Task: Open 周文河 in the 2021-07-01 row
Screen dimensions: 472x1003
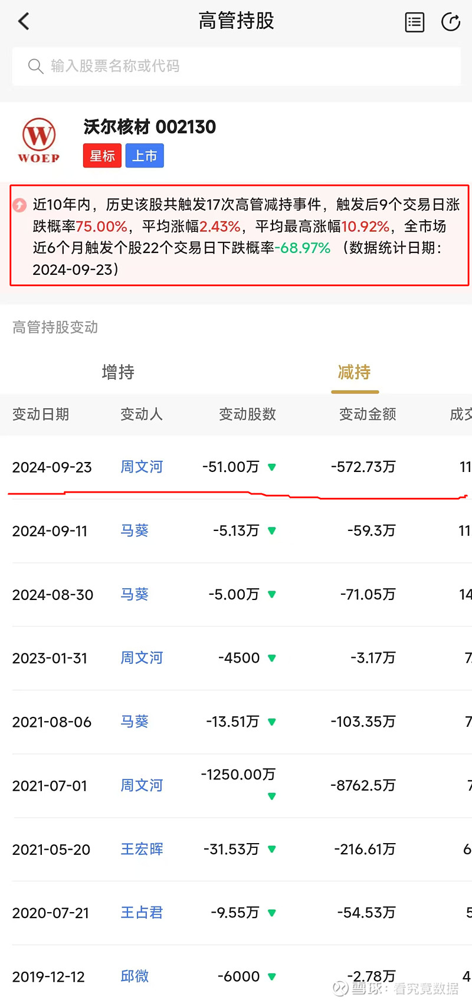Action: (142, 785)
